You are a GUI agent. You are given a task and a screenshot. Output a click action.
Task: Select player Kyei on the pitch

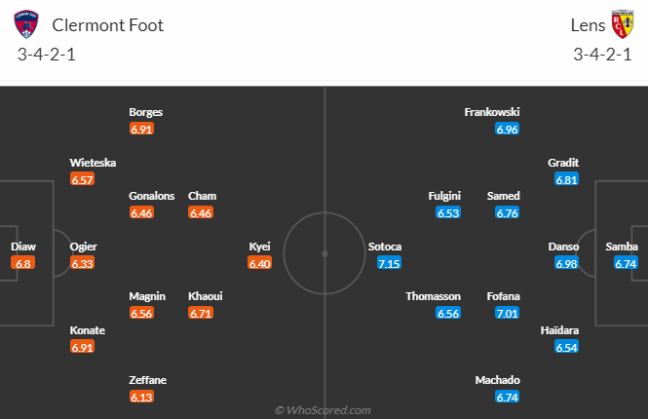pos(259,247)
